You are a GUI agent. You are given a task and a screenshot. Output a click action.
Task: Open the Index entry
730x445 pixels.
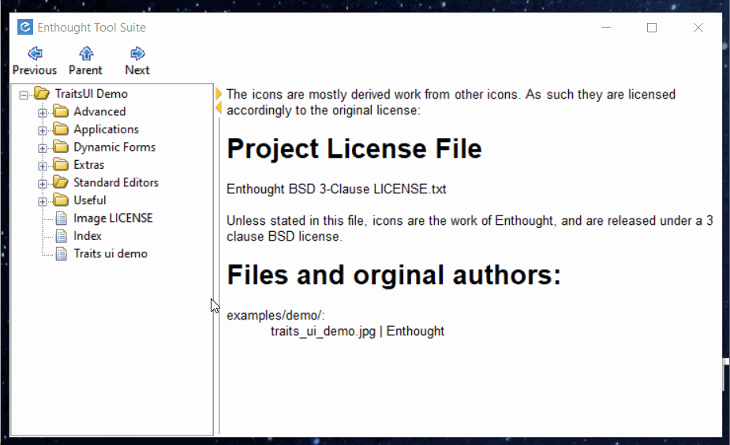(88, 236)
